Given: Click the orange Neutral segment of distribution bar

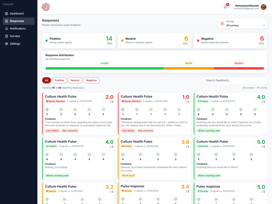Looking at the screenshot, I should [x=188, y=68].
